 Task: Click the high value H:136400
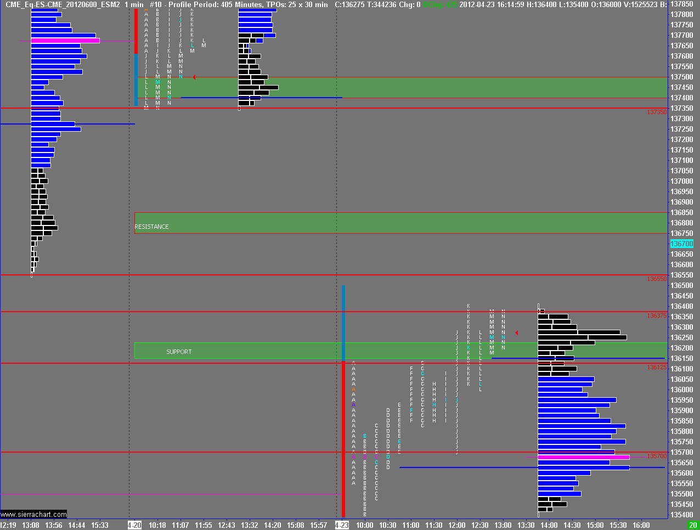541,4
